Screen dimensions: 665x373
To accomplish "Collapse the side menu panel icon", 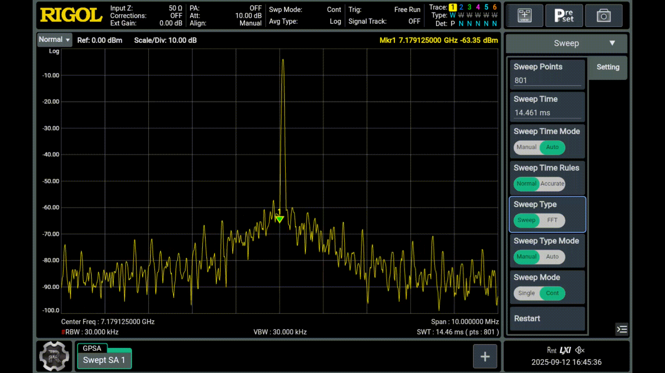I will [x=622, y=329].
